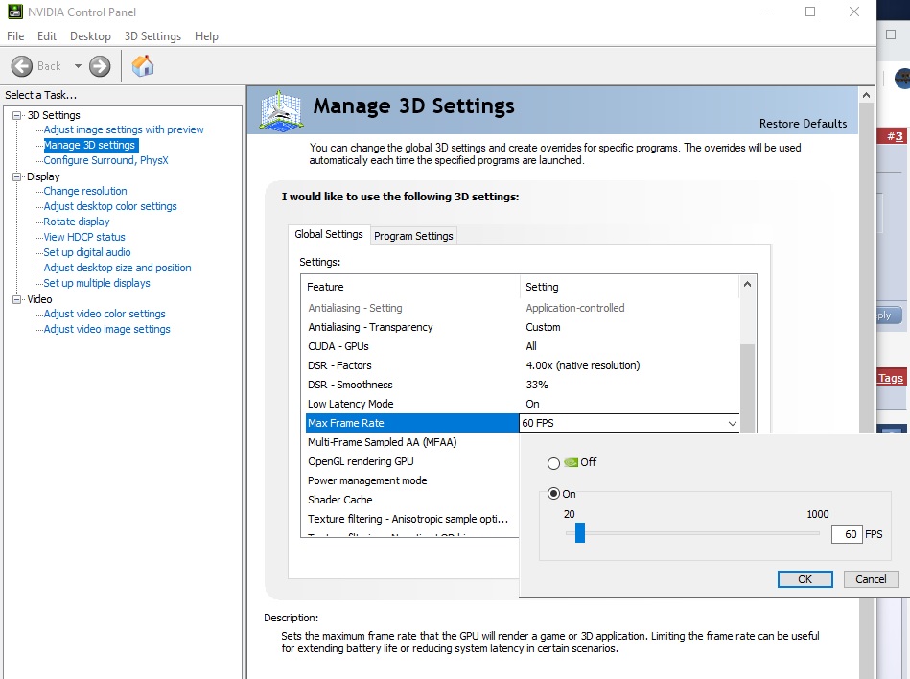This screenshot has height=679, width=910.
Task: Open the Desktop menu
Action: pos(90,36)
